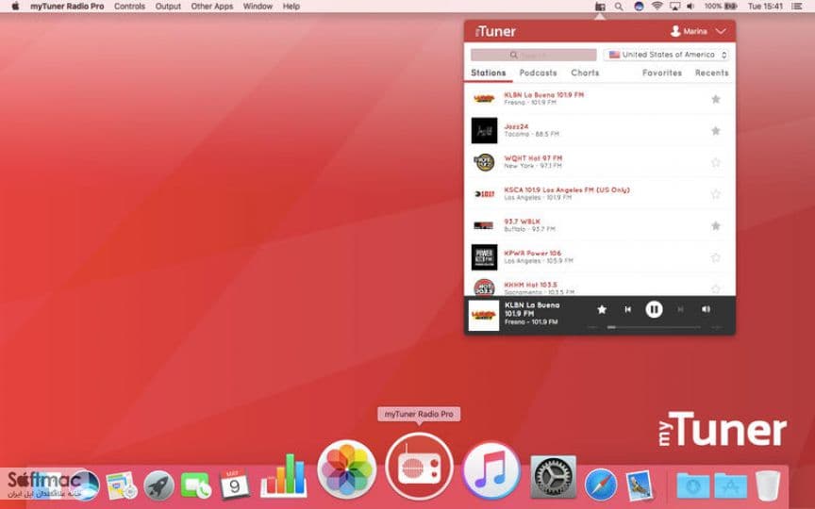Open Notification Center list icon
This screenshot has width=815, height=509.
tap(796, 7)
